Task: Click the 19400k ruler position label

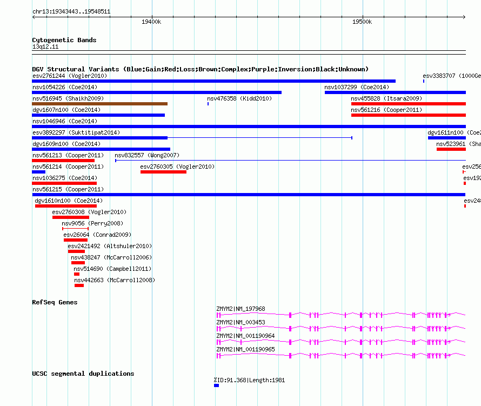Action: pyautogui.click(x=151, y=22)
